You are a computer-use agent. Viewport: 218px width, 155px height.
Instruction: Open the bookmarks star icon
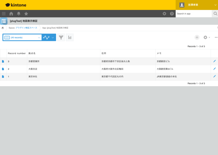click(26, 14)
